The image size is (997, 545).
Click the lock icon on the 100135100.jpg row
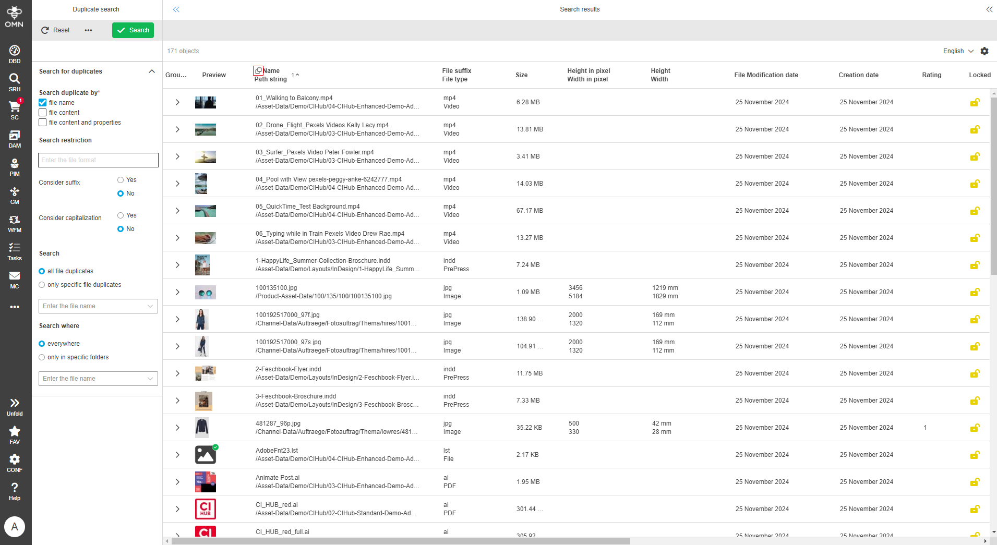pos(975,292)
